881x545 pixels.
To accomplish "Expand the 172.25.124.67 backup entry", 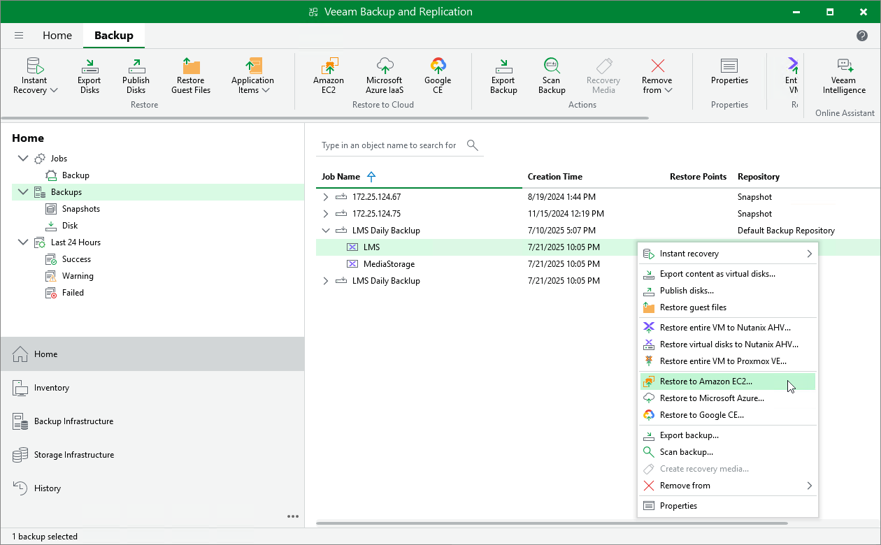I will (325, 196).
